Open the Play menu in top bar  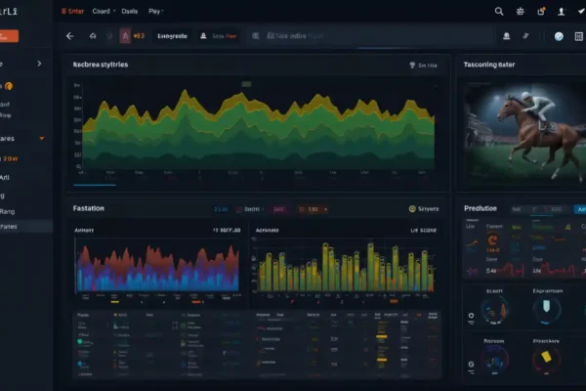(x=155, y=11)
